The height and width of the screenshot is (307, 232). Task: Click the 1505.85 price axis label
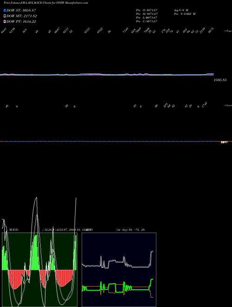pos(220,80)
